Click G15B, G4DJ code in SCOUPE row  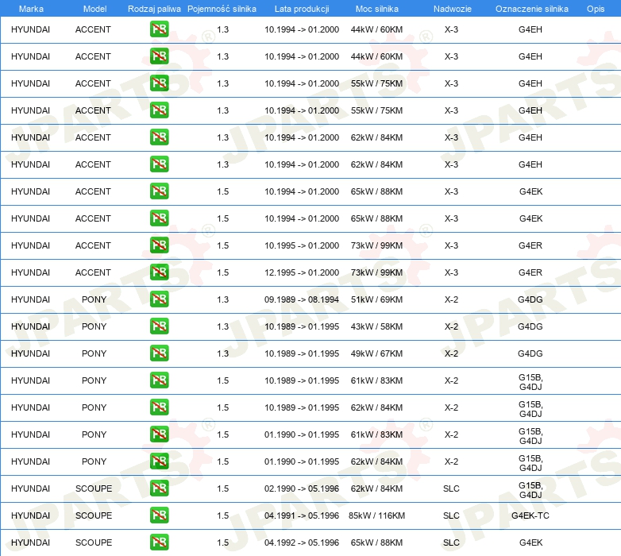[x=530, y=490]
